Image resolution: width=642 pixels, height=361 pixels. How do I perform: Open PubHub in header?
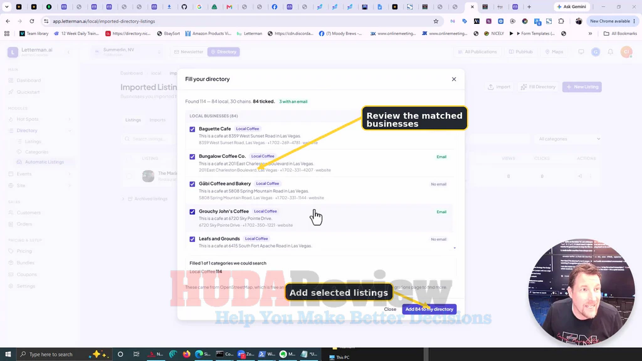[521, 52]
